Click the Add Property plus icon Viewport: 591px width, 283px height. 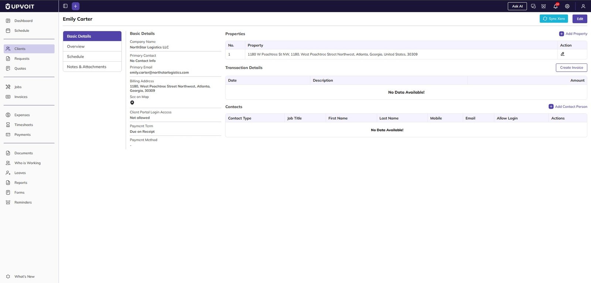point(561,34)
